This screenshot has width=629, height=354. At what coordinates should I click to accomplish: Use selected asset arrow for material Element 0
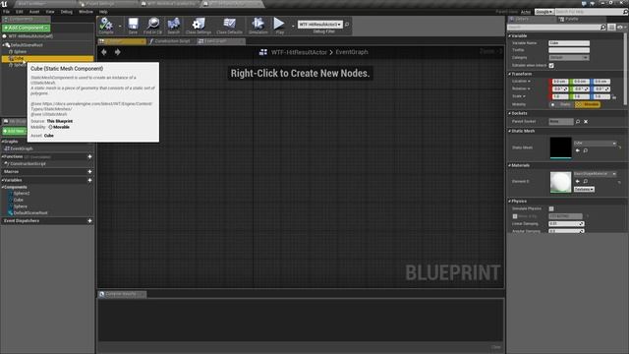578,181
